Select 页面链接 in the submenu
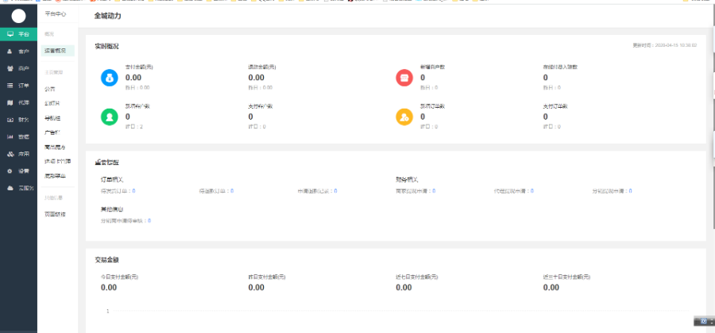This screenshot has height=333, width=715. click(x=55, y=214)
